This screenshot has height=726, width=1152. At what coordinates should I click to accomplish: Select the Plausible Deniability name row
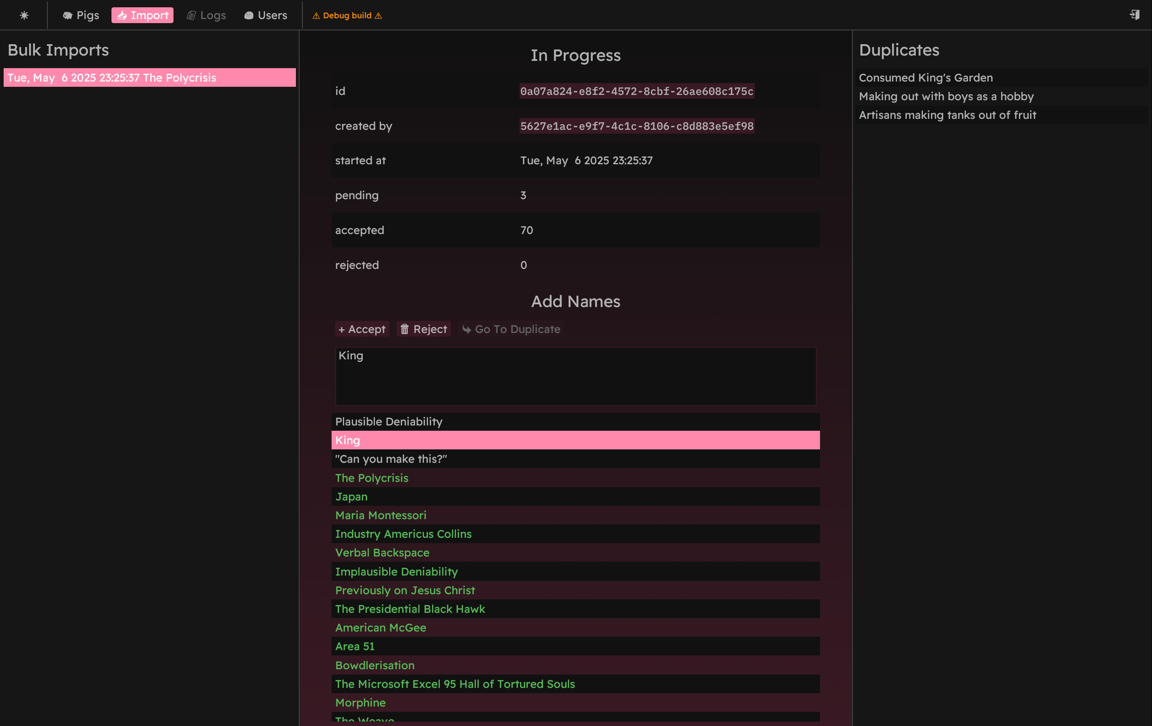coord(576,422)
